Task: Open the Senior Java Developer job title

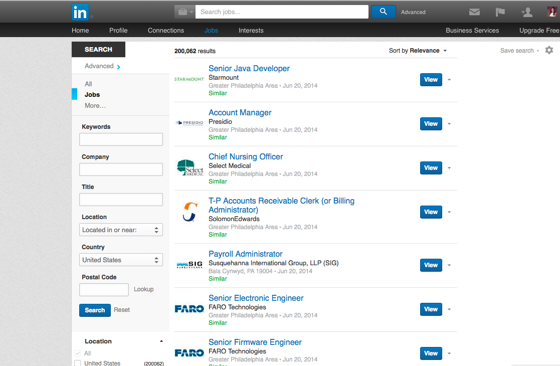Action: pos(249,68)
